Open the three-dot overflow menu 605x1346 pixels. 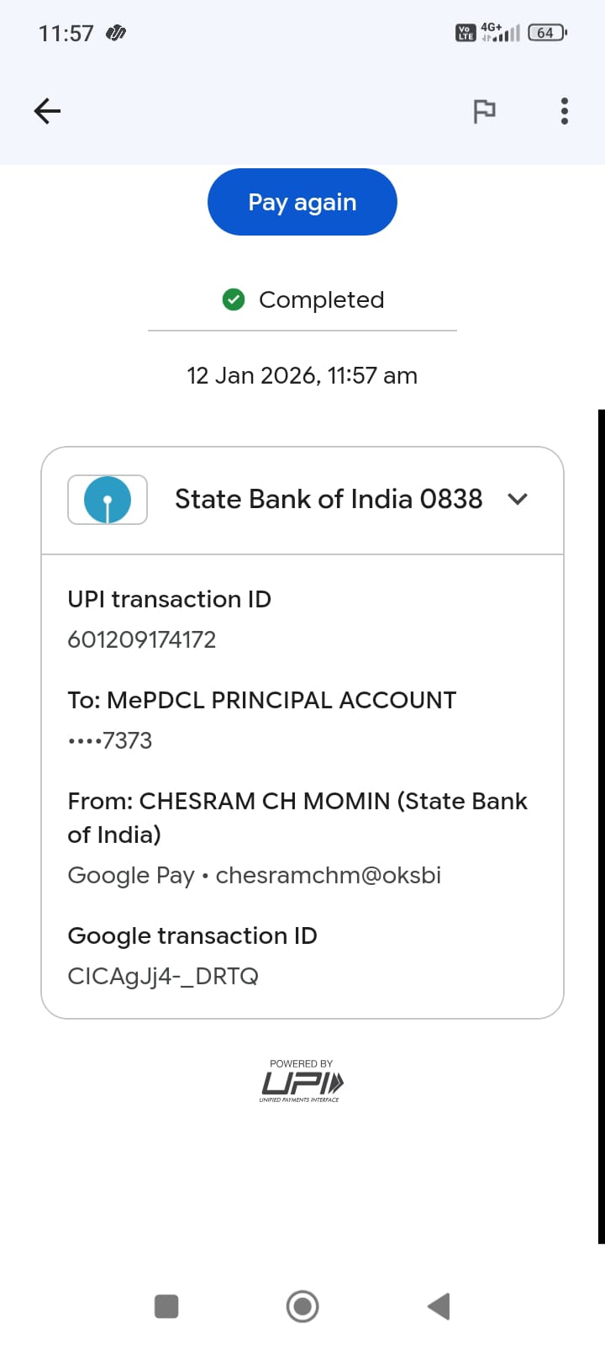point(564,111)
